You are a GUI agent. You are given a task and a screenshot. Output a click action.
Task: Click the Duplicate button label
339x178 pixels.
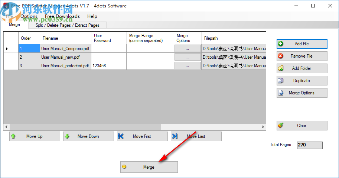(301, 81)
